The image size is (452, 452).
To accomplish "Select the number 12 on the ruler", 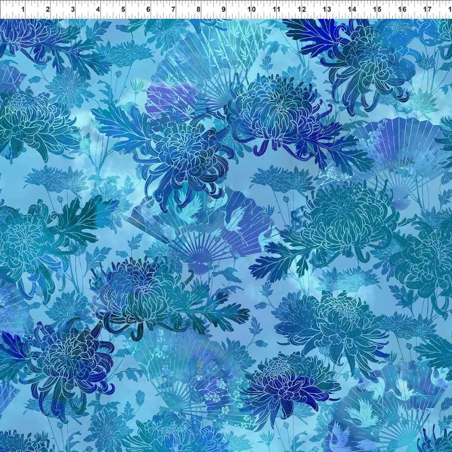I will [x=302, y=9].
